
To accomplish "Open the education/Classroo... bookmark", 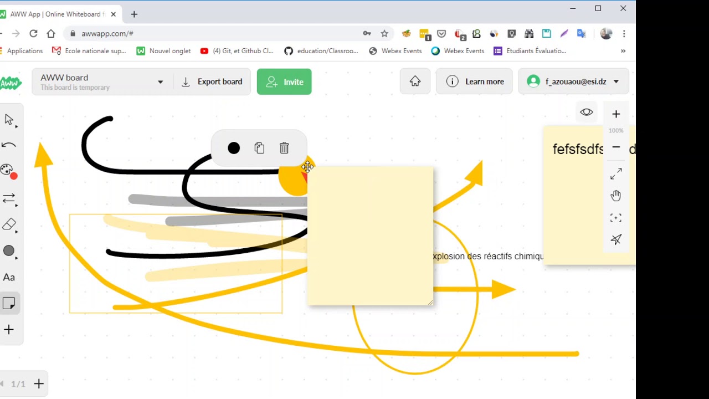I will click(321, 51).
